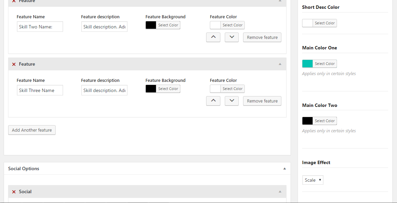Collapse the Social Options section
This screenshot has width=397, height=203.
pos(284,168)
